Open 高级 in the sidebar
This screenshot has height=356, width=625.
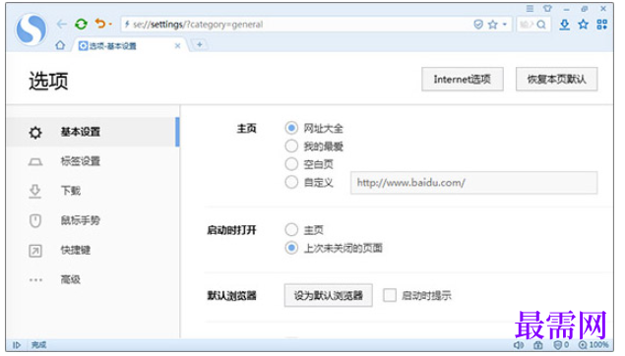[x=93, y=279]
